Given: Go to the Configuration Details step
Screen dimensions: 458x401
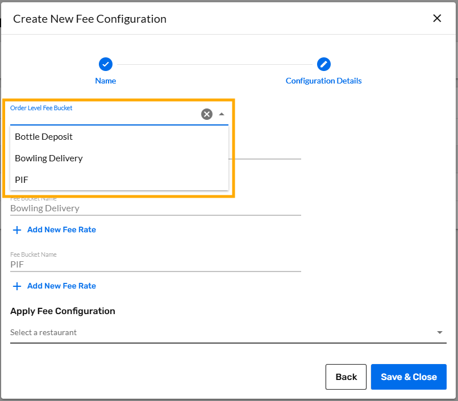Looking at the screenshot, I should [x=323, y=81].
